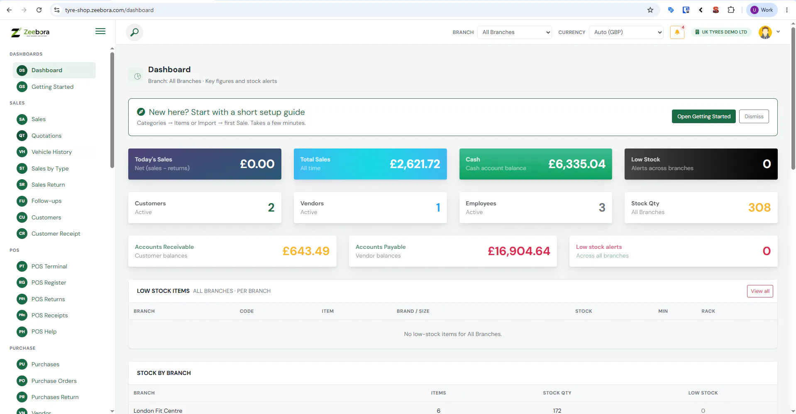Click the DS Dashboard badge icon
The width and height of the screenshot is (796, 414).
tap(22, 71)
